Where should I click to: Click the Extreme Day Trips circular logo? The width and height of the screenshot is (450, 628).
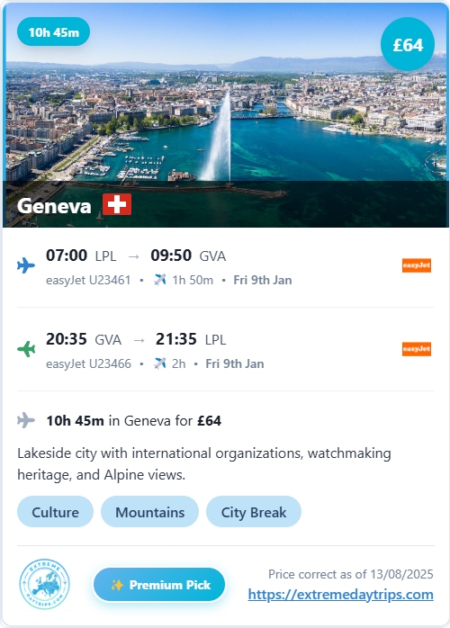pos(44,584)
